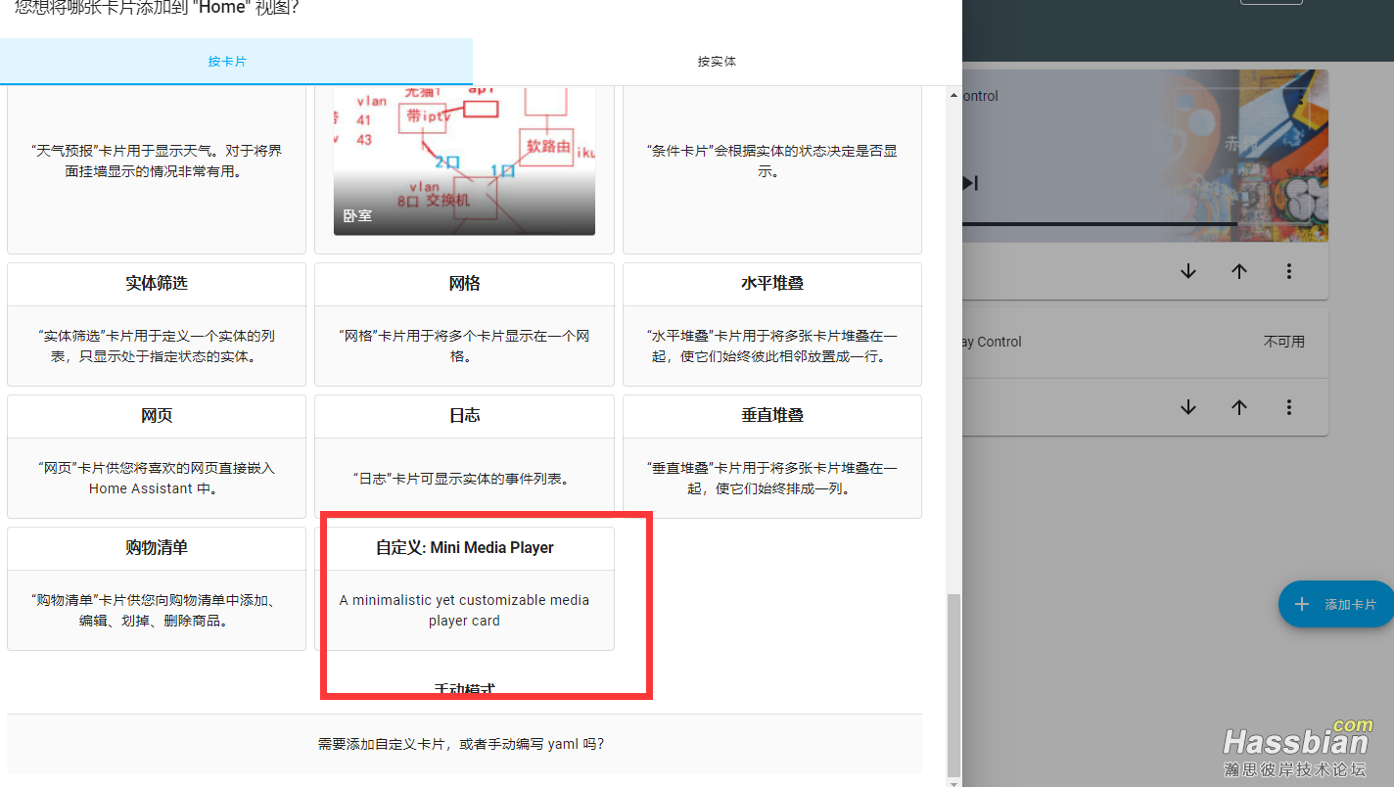Screen dimensions: 1394x787
Task: Pick the 网格 card
Action: (x=464, y=324)
